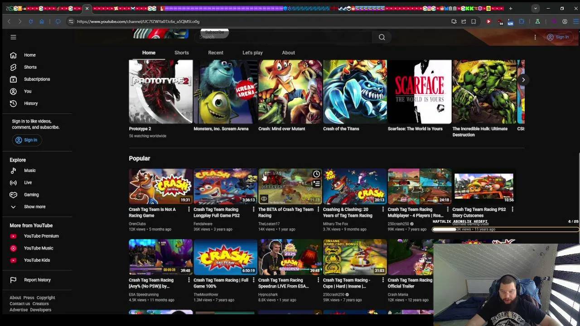Click the Sign in button in sidebar

[27, 140]
